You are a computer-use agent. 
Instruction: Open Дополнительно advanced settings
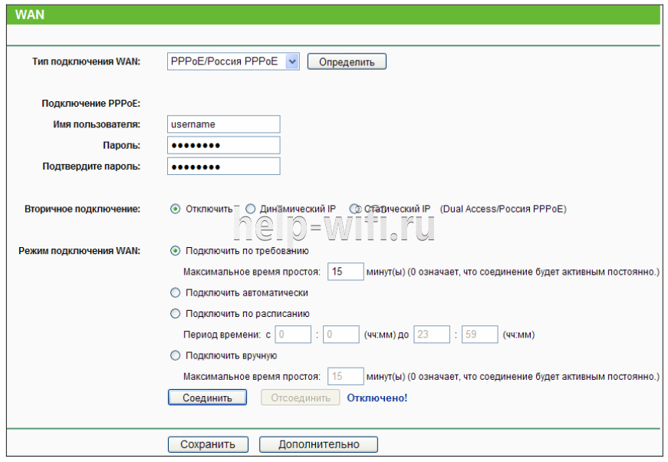coord(318,444)
